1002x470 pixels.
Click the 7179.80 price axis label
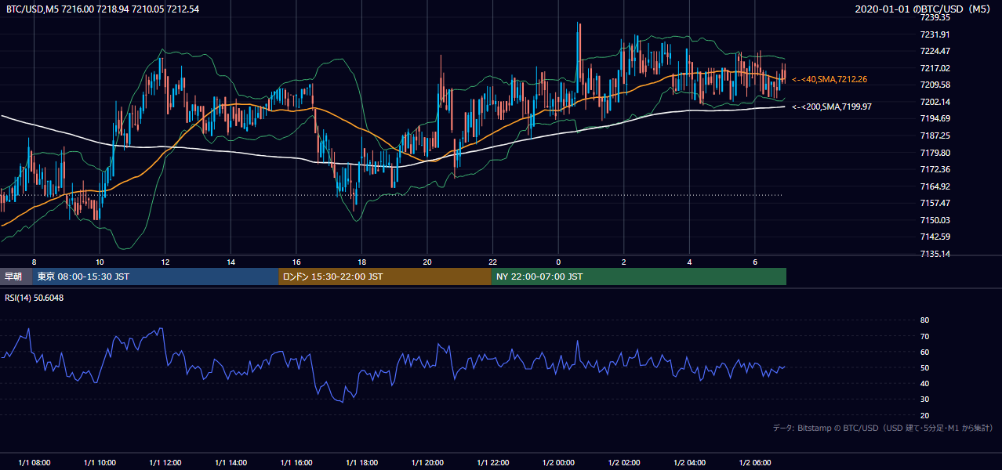(935, 153)
